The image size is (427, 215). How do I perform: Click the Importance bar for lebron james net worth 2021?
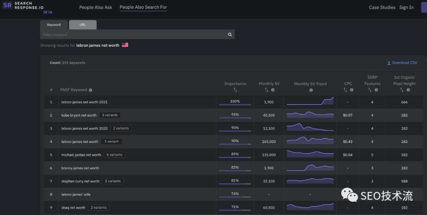(235, 105)
